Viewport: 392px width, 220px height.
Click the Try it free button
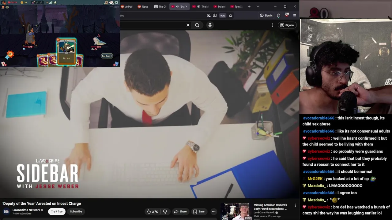(x=57, y=211)
